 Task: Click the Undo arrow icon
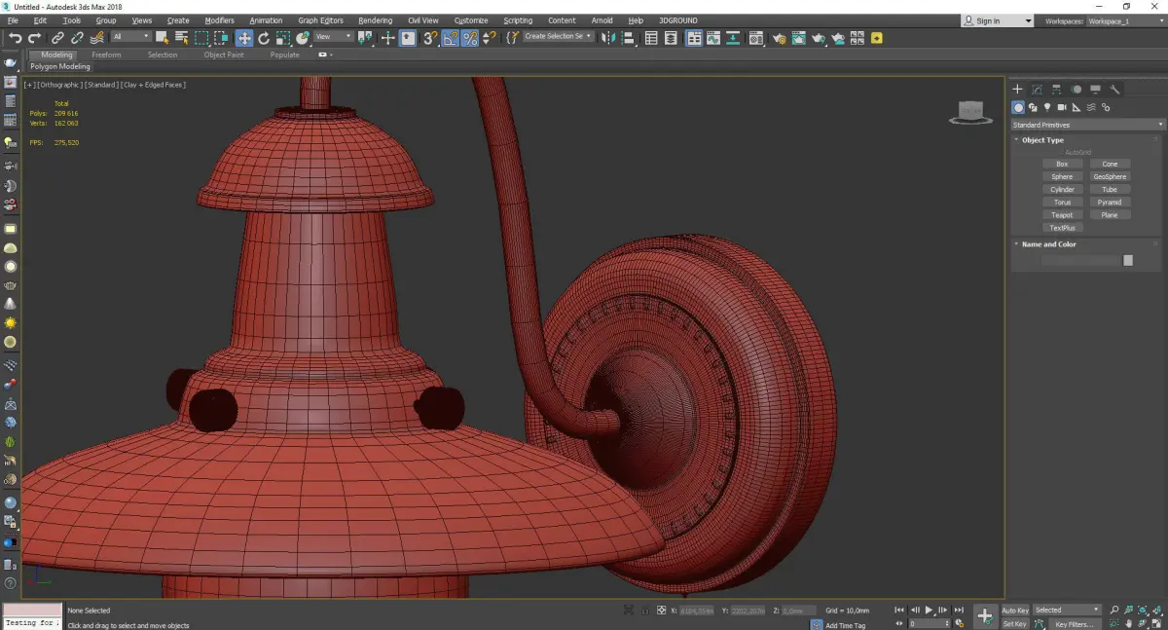15,38
